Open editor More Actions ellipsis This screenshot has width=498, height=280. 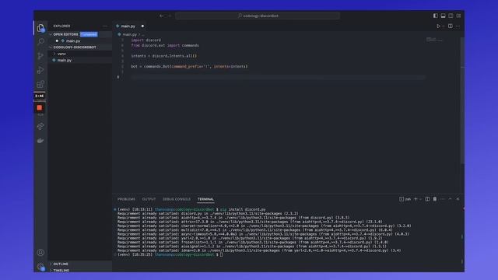458,26
